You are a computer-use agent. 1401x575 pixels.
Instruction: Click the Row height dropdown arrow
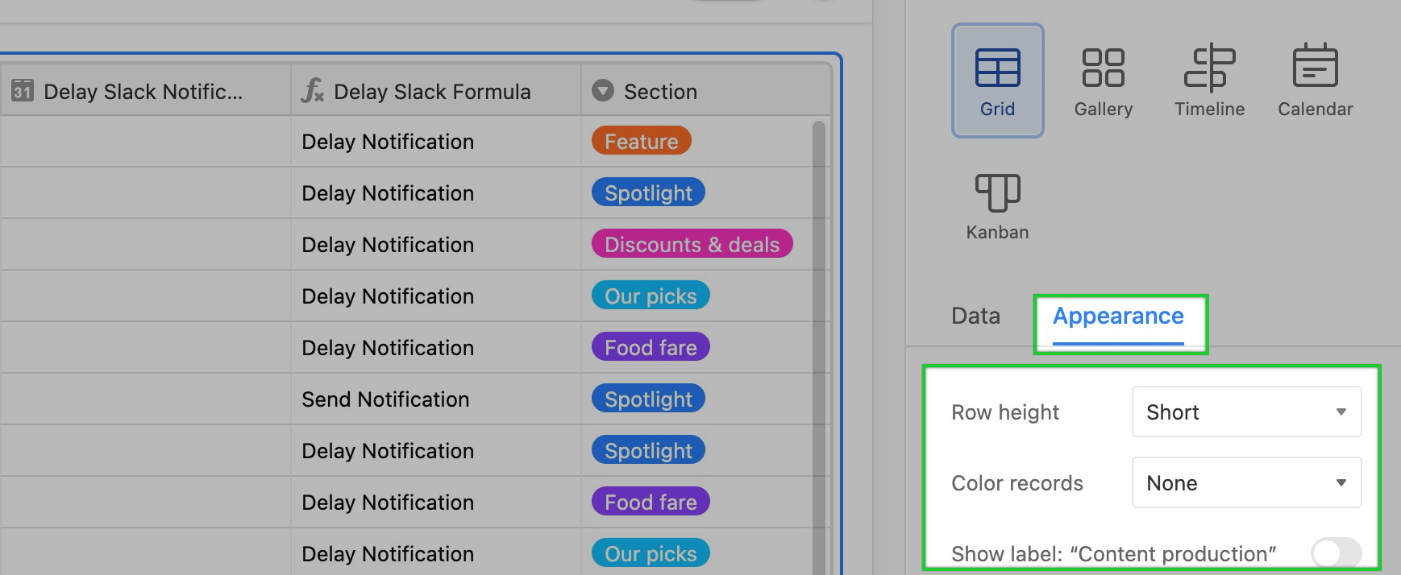point(1341,412)
